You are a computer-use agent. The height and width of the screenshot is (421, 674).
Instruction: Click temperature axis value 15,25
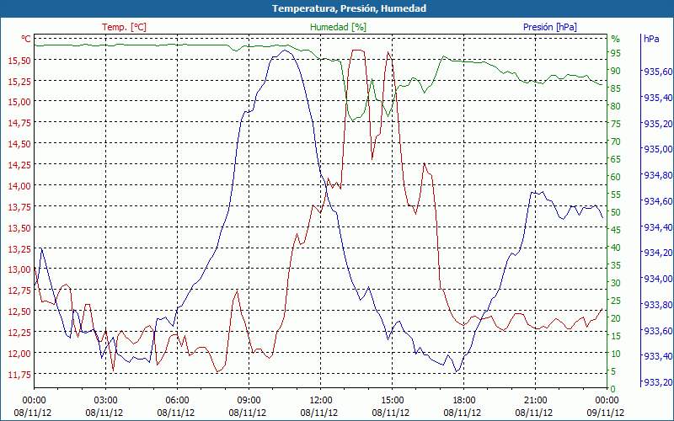coord(19,82)
